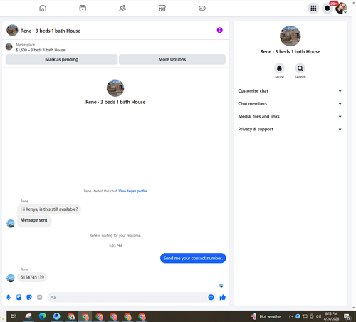Choose a GIF with the GIF icon
356x322 pixels.
[x=40, y=297]
